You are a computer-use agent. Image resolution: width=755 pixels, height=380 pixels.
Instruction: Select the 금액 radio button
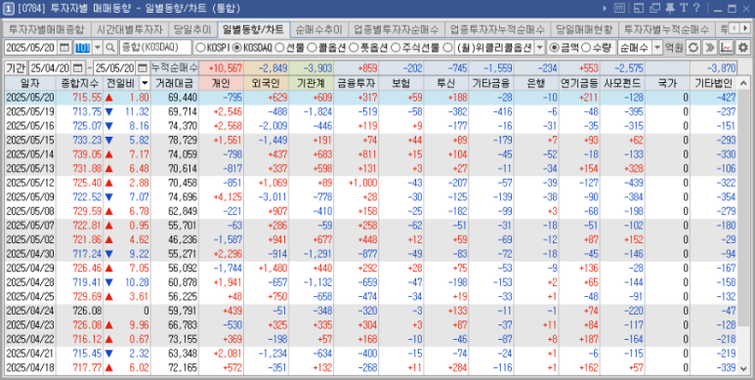[x=554, y=47]
